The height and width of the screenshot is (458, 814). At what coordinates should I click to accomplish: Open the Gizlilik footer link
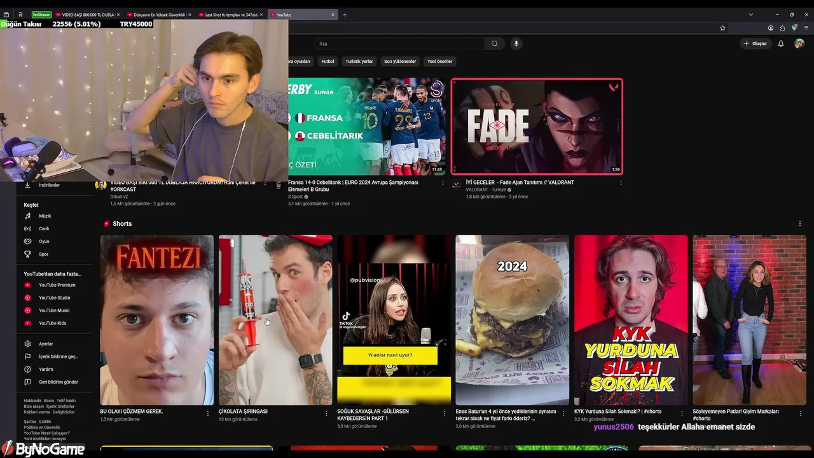click(45, 422)
